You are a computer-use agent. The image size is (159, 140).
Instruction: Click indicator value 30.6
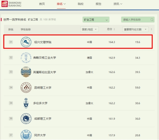pyautogui.click(x=138, y=103)
